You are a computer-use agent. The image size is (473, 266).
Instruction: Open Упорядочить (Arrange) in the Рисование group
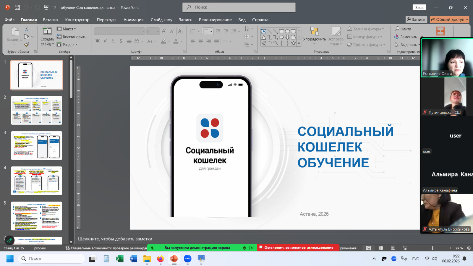[x=314, y=35]
